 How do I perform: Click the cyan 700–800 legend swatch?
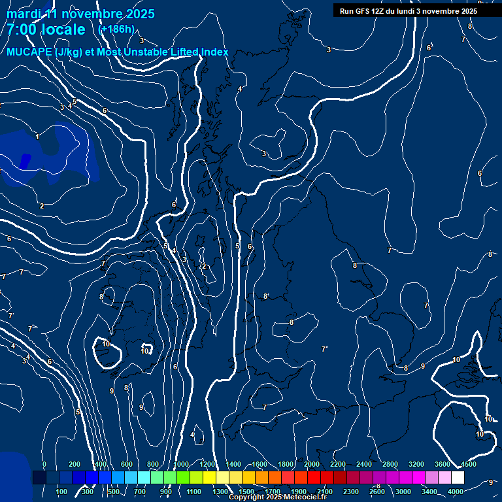(144, 477)
